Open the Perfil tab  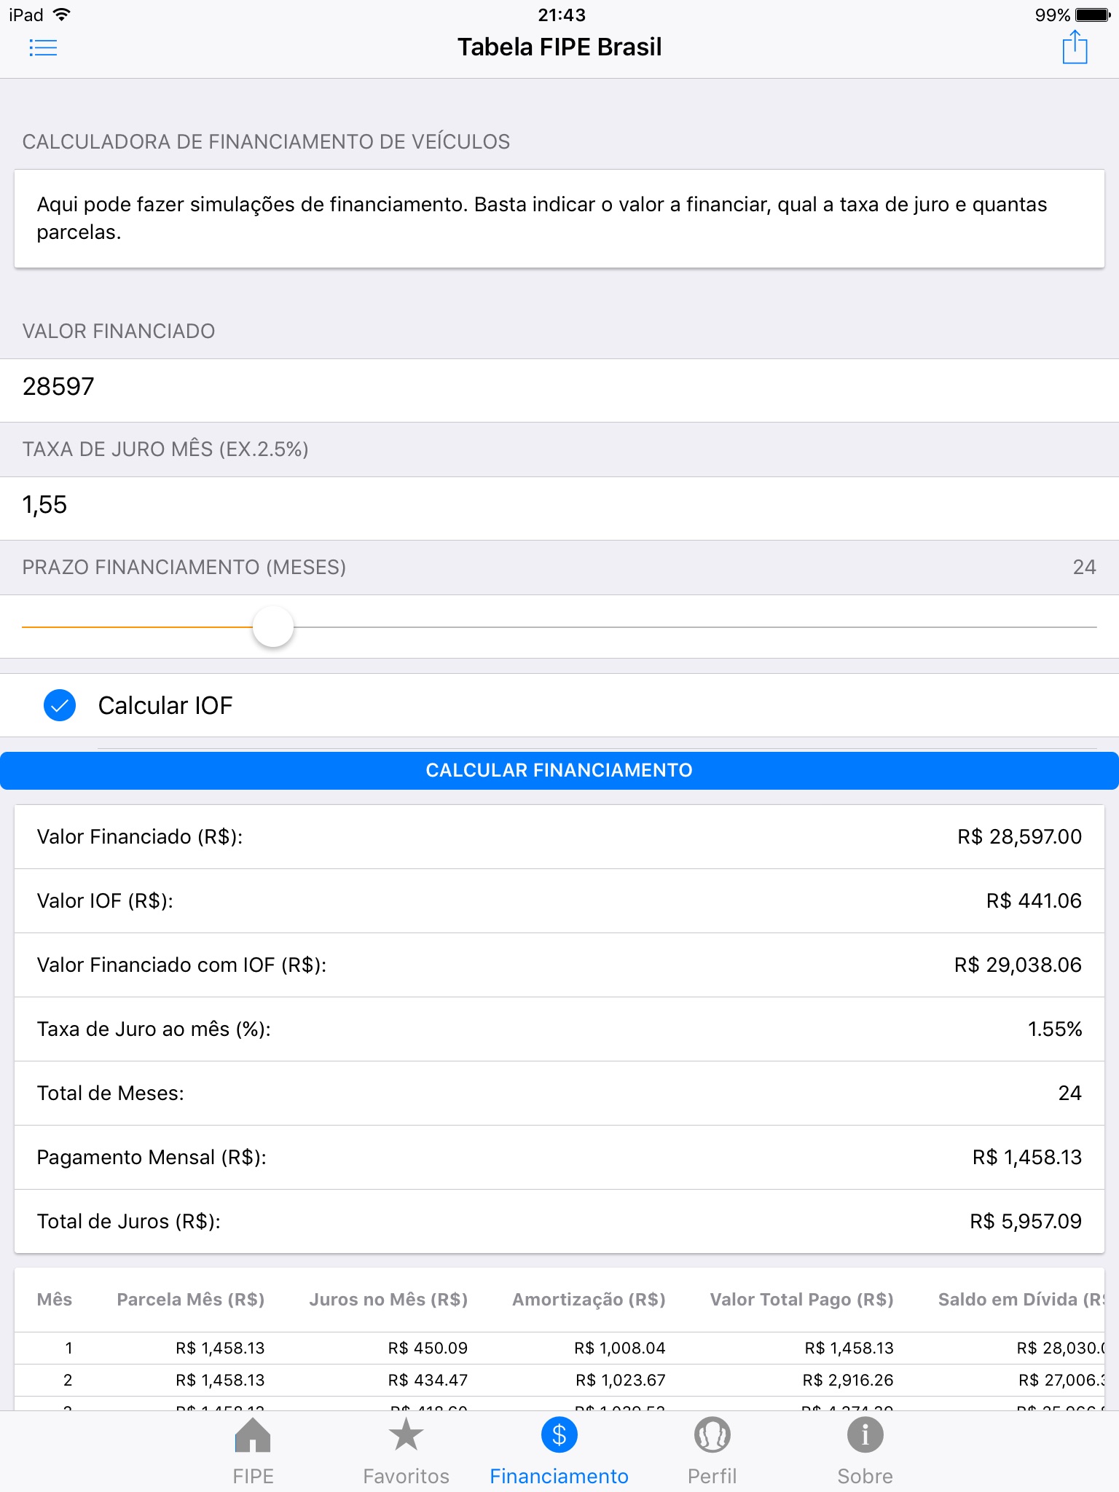(712, 1450)
